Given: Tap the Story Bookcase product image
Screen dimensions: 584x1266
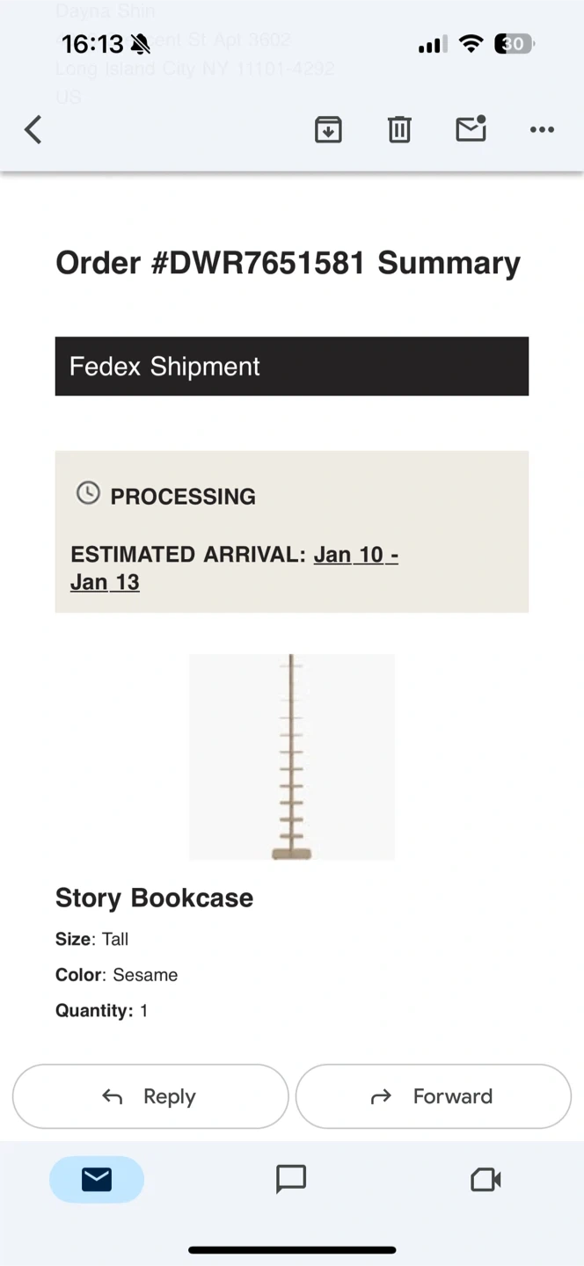Looking at the screenshot, I should 291,757.
